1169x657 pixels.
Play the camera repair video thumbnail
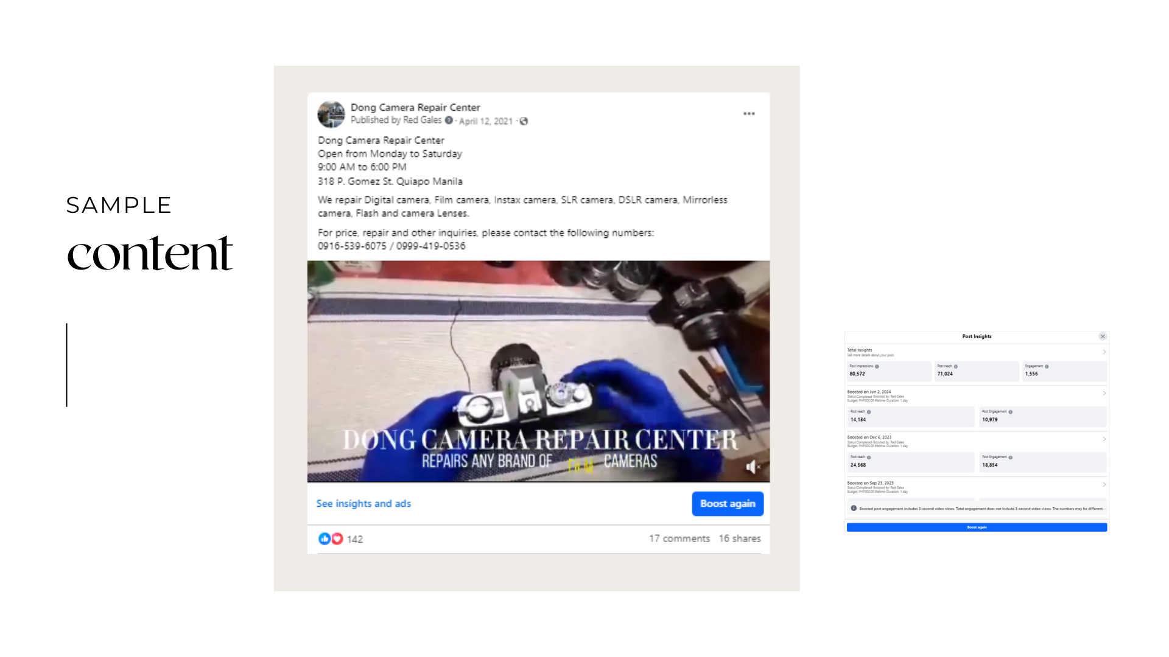pyautogui.click(x=538, y=372)
